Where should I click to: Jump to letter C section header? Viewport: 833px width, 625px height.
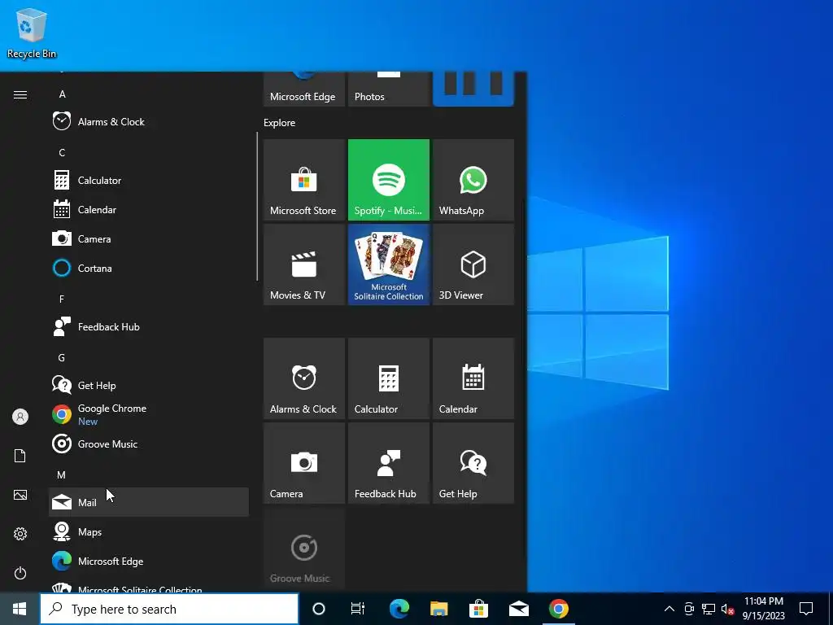62,152
